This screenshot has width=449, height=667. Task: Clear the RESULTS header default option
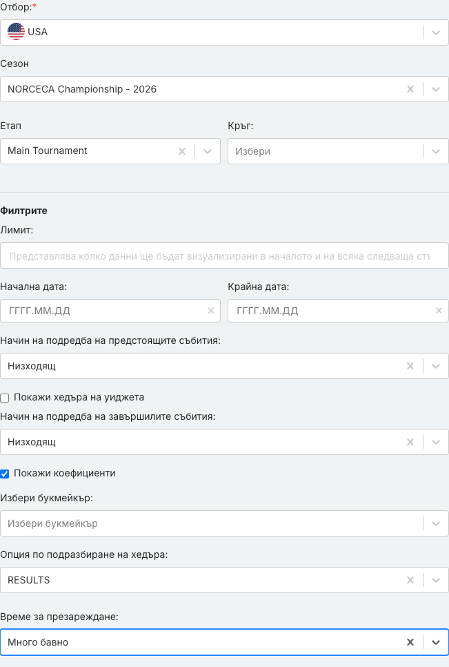click(410, 580)
